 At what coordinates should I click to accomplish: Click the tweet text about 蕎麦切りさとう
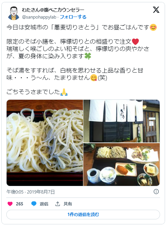coord(82,27)
